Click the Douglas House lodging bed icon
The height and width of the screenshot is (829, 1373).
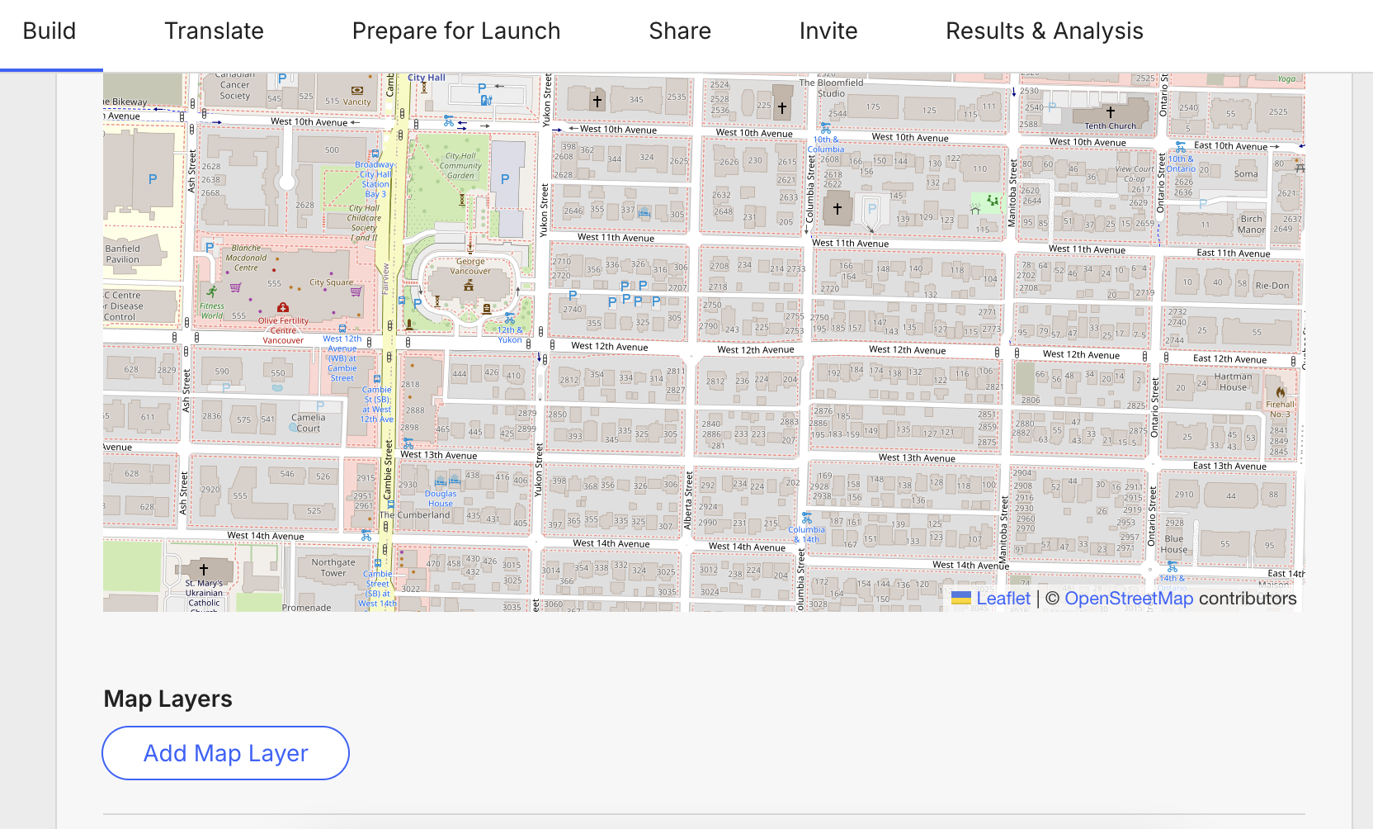click(x=441, y=482)
